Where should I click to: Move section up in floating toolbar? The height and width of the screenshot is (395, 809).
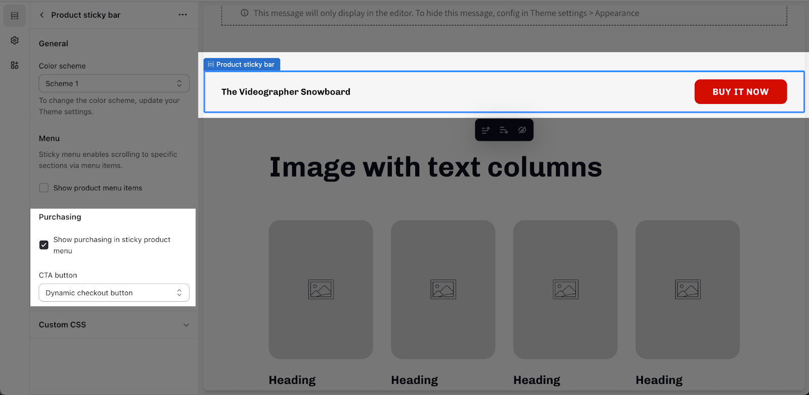[x=486, y=130]
